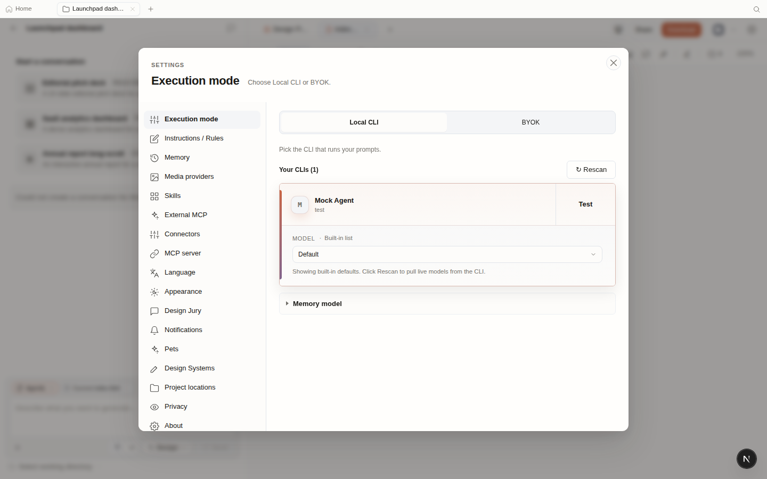Click the Language translate icon
Screen dimensions: 767x479
coord(154,273)
